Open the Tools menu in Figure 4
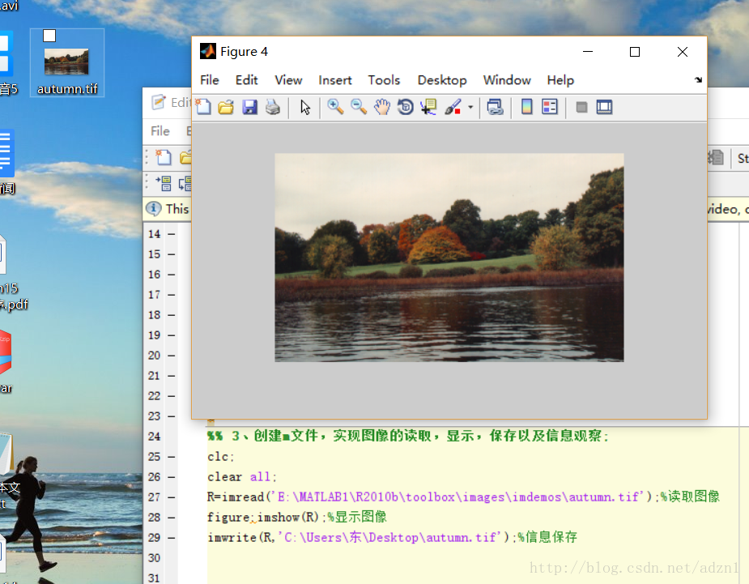Screen dimensions: 749x584 [x=384, y=80]
